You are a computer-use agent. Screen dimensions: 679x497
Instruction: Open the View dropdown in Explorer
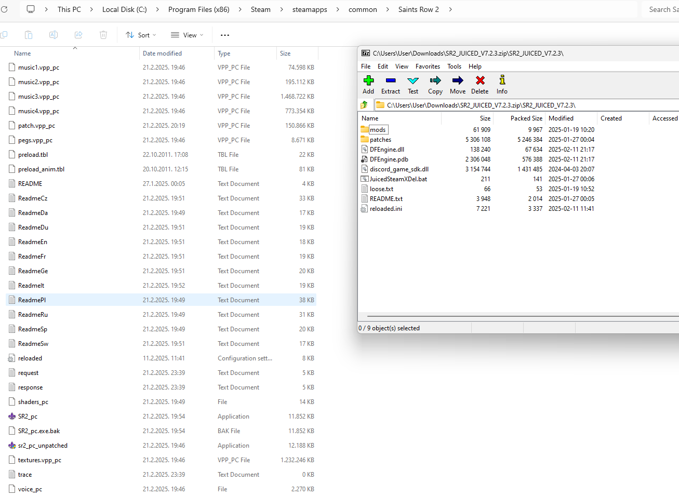[187, 35]
